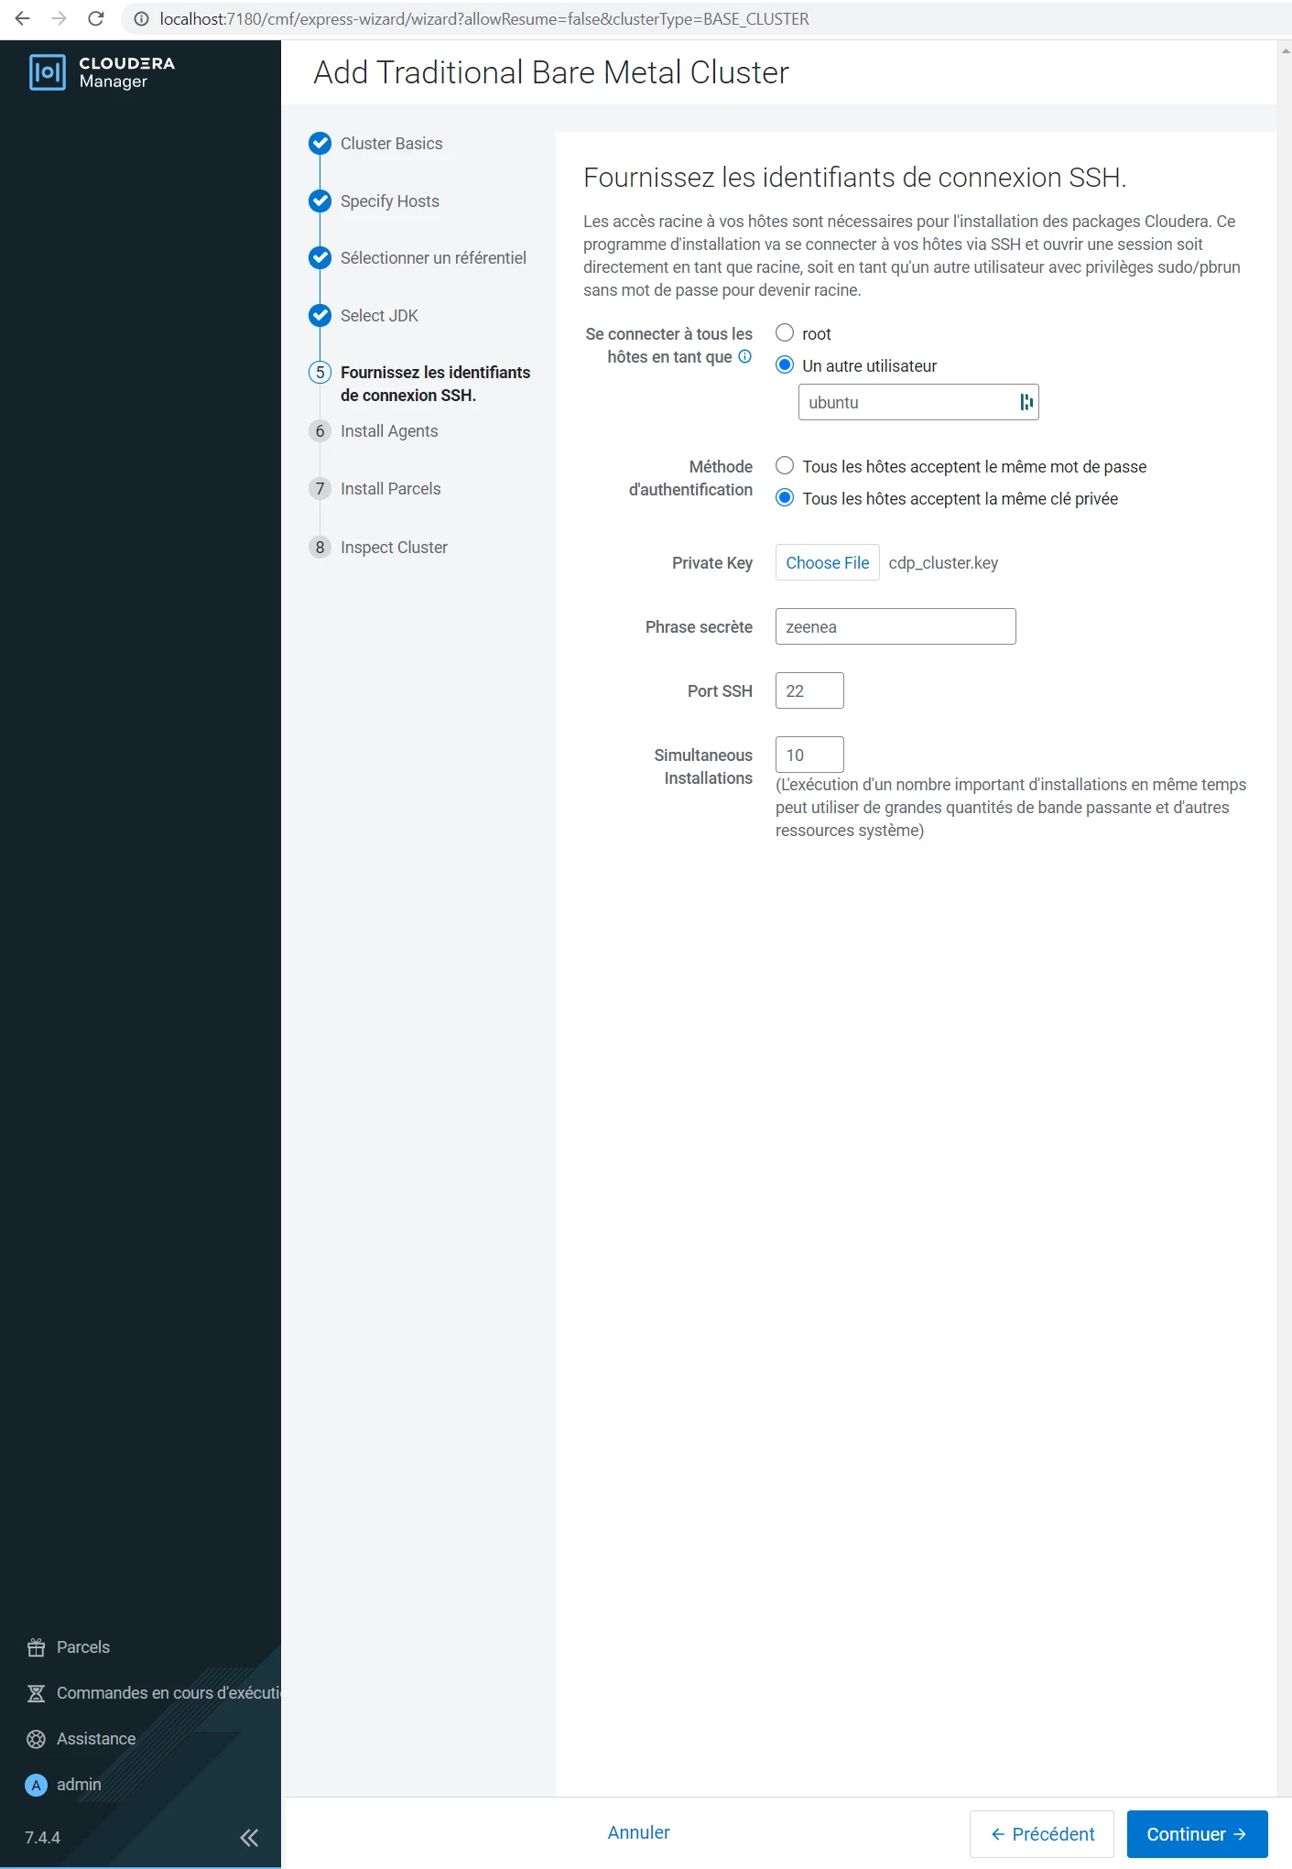This screenshot has width=1292, height=1869.
Task: Click the browser forward arrow
Action: point(60,18)
